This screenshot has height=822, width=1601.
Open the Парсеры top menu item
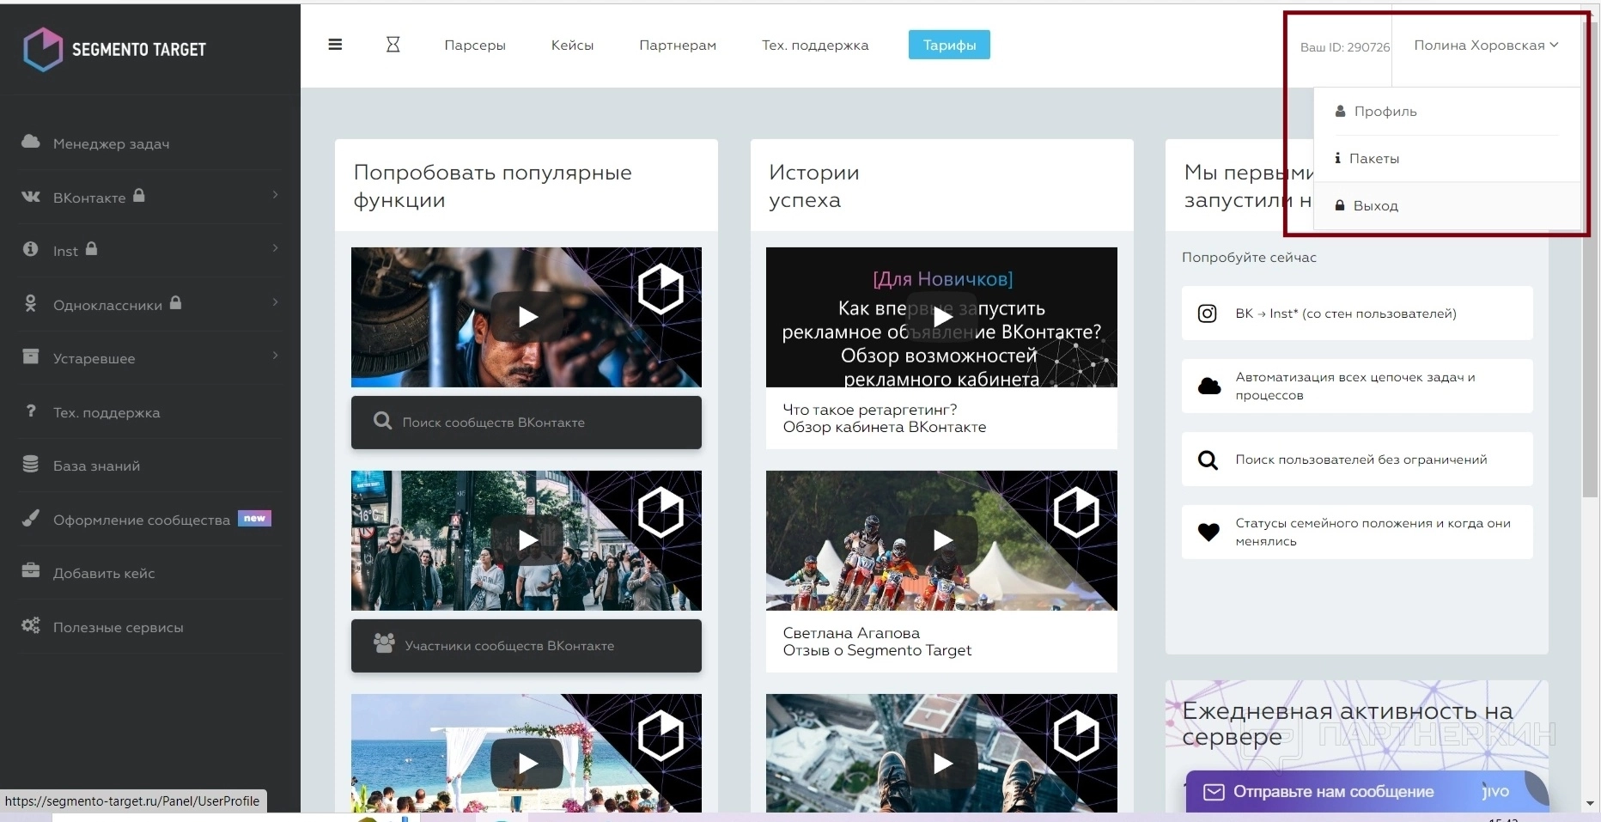tap(475, 46)
